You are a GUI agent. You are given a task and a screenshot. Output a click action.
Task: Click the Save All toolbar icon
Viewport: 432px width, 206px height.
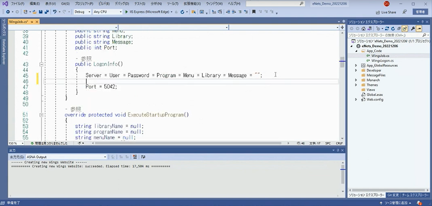tap(46, 12)
